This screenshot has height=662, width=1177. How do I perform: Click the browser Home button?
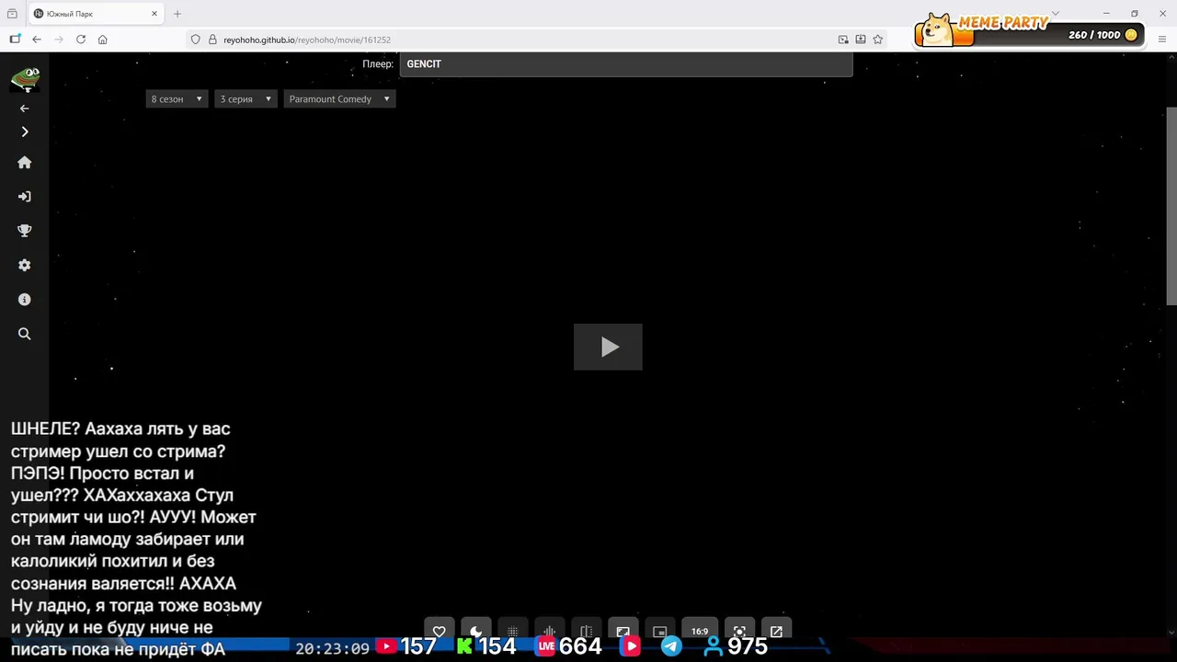click(103, 40)
